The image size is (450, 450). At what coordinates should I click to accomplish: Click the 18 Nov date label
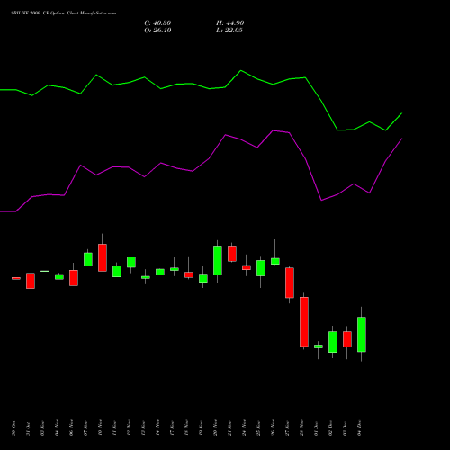pyautogui.click(x=186, y=428)
